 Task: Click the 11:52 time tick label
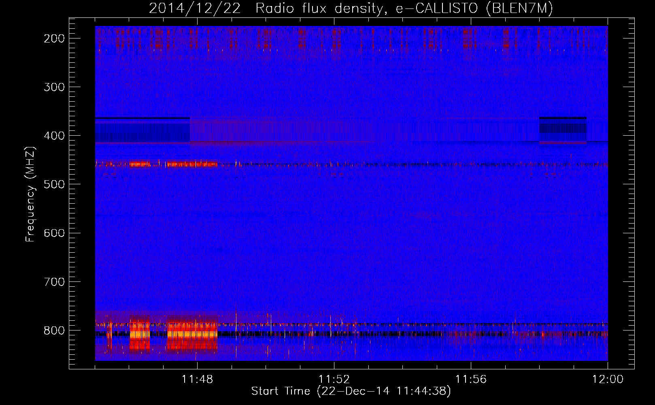pyautogui.click(x=334, y=379)
